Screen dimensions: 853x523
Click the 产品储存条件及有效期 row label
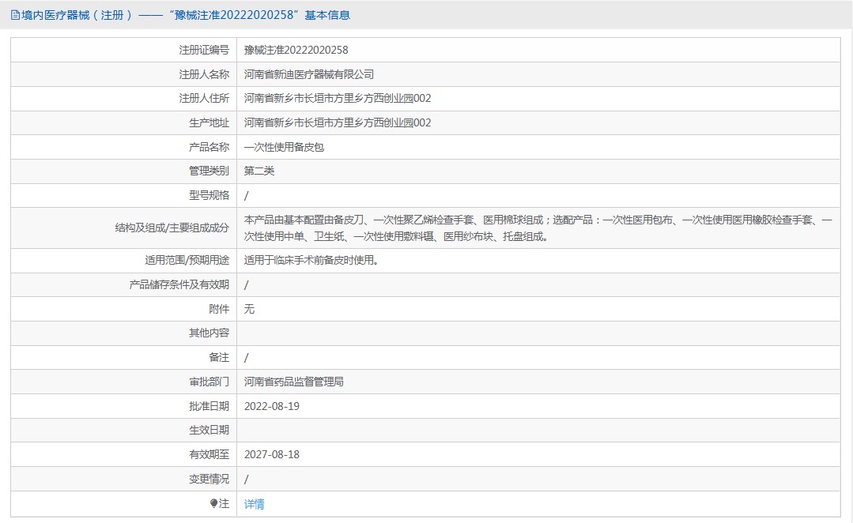(179, 285)
